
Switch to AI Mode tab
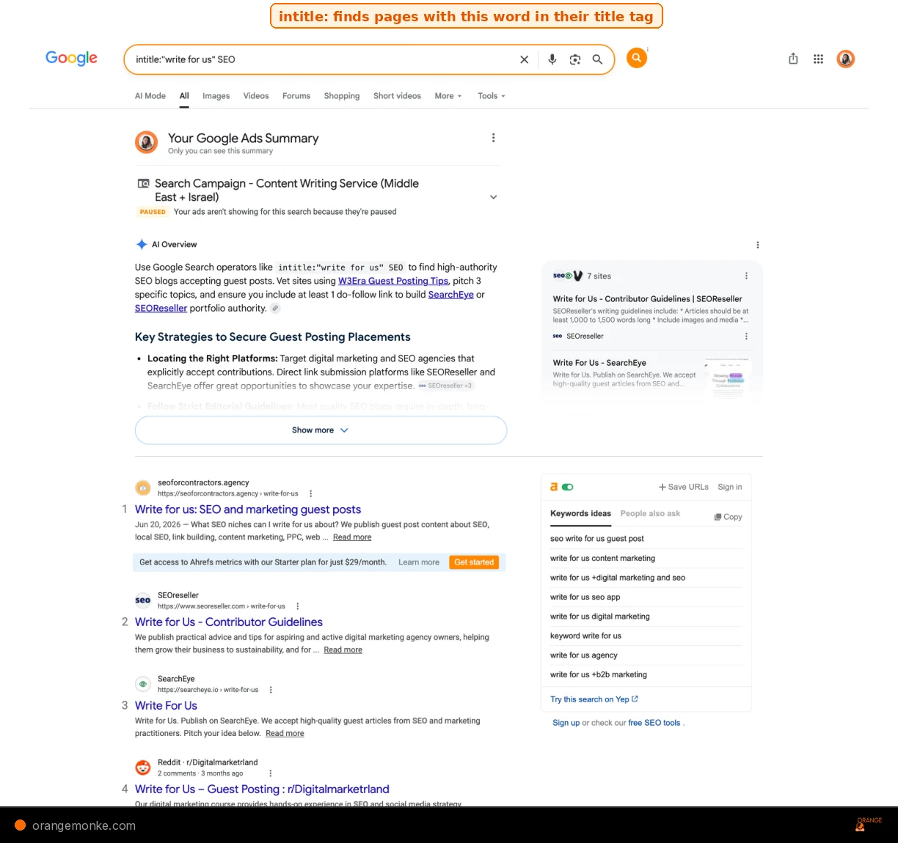pos(150,96)
